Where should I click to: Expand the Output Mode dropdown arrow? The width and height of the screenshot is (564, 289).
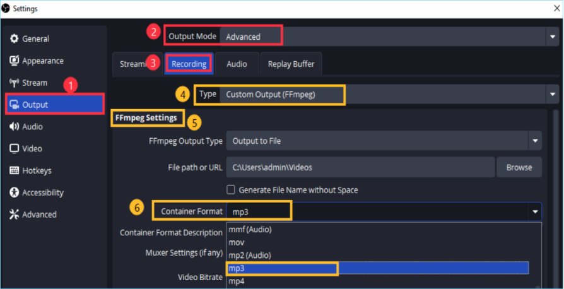coord(551,37)
